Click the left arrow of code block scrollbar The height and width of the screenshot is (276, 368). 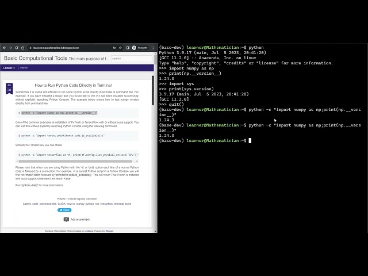click(17, 161)
